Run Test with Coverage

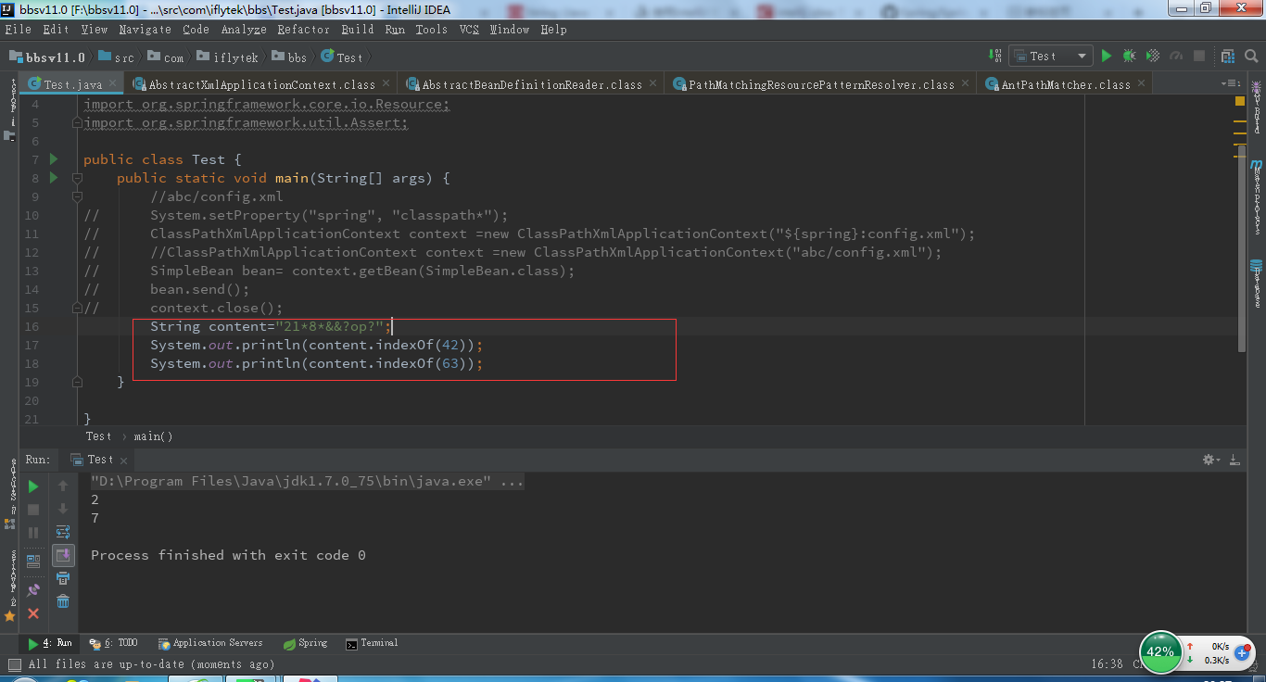[1153, 57]
